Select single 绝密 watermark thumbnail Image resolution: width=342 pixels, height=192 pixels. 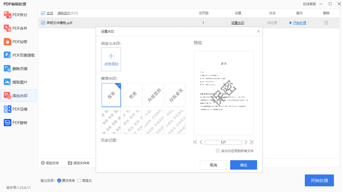coord(133,95)
